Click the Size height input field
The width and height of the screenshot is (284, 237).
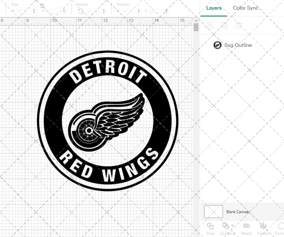tap(54, 11)
